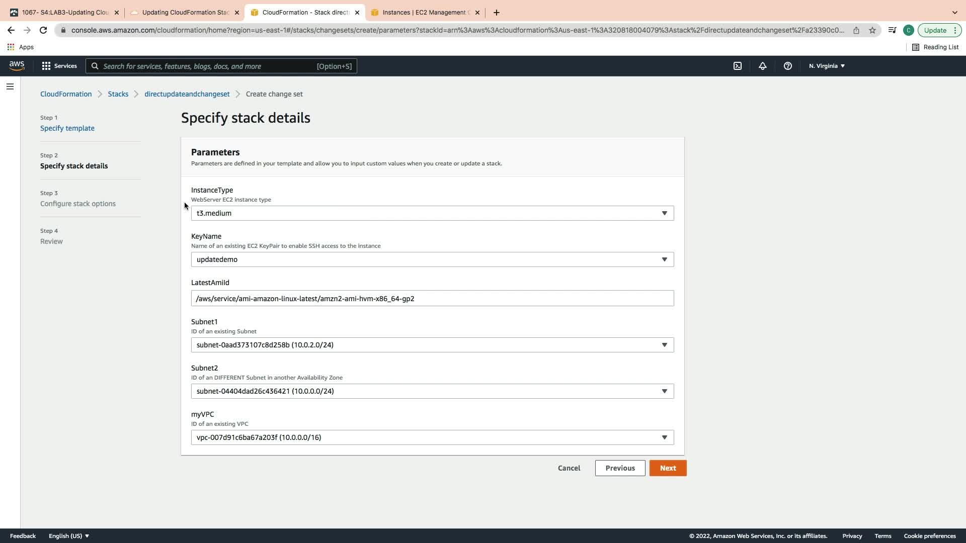
Task: Switch to Updating CloudFormation Stack tab
Action: 185,13
